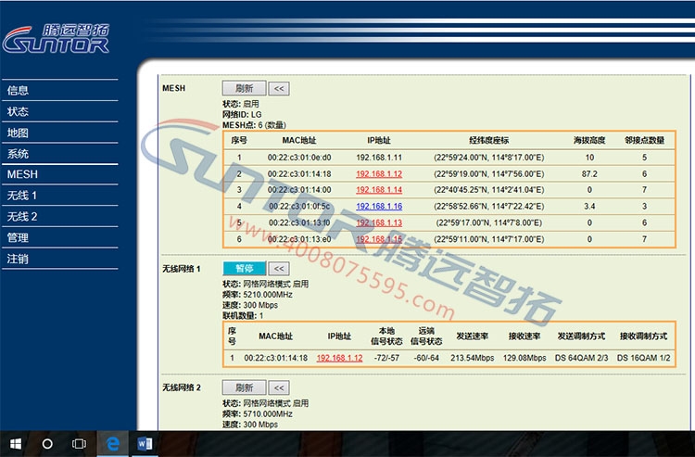Collapse MESH section with << button

coord(279,88)
